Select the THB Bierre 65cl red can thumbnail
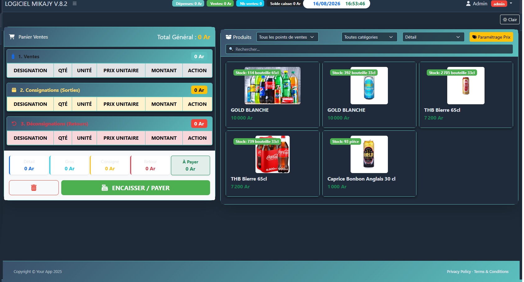 pyautogui.click(x=466, y=86)
